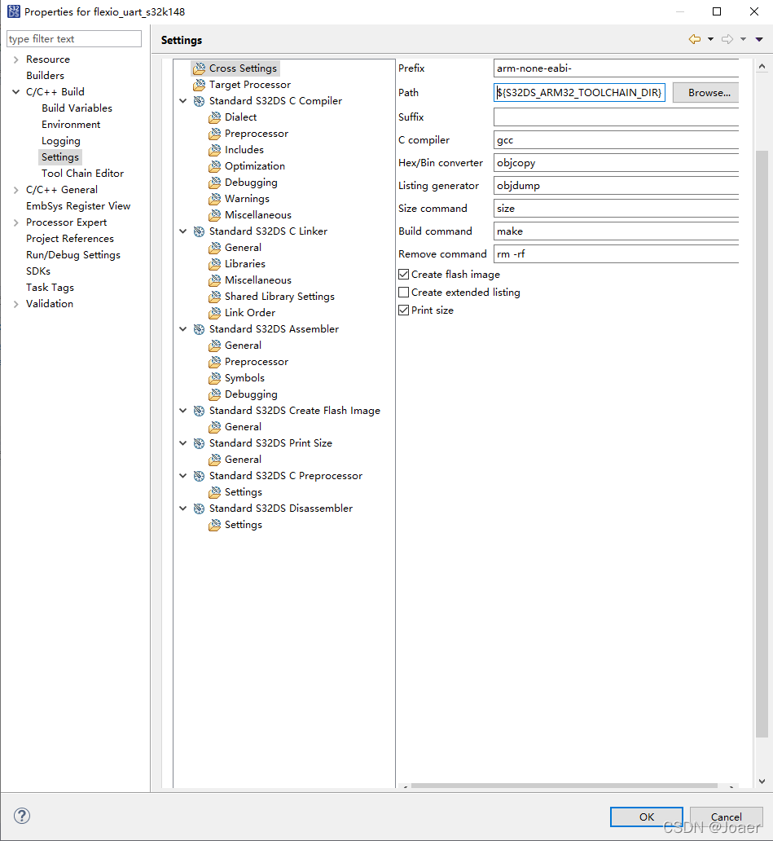Viewport: 773px width, 841px height.
Task: Click the Optimization settings icon
Action: tap(214, 166)
